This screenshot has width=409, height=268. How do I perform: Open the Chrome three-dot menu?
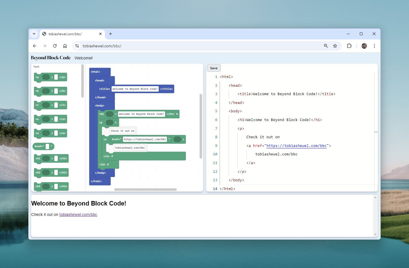374,46
